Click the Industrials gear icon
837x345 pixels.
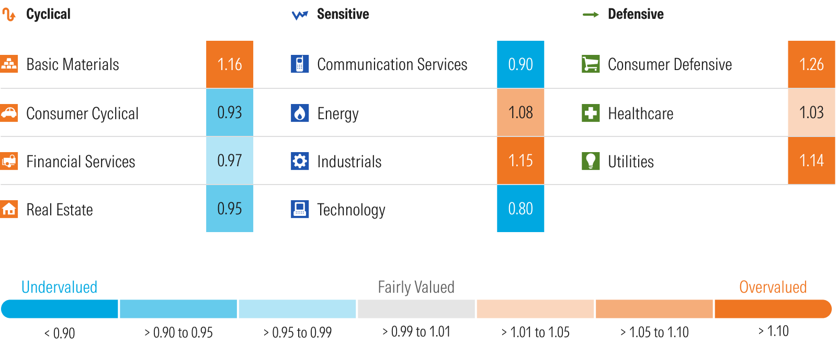299,161
